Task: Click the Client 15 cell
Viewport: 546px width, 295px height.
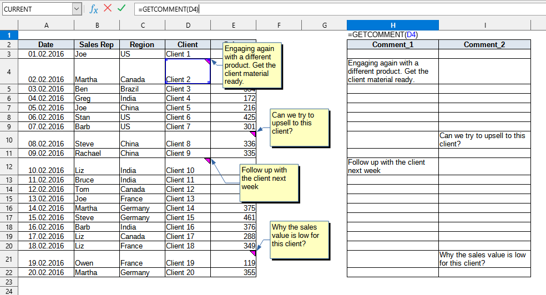Action: 188,217
